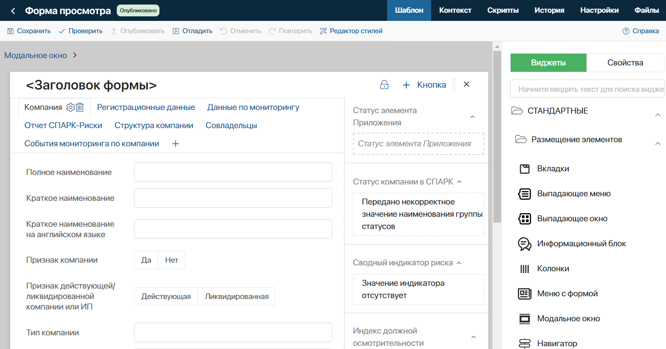
Task: Select the Информационный блок widget
Action: tap(572, 244)
